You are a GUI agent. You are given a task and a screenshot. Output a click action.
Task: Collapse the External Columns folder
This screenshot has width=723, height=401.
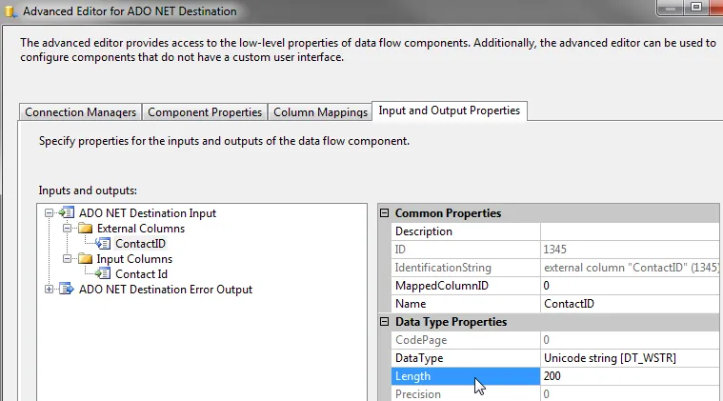[67, 229]
